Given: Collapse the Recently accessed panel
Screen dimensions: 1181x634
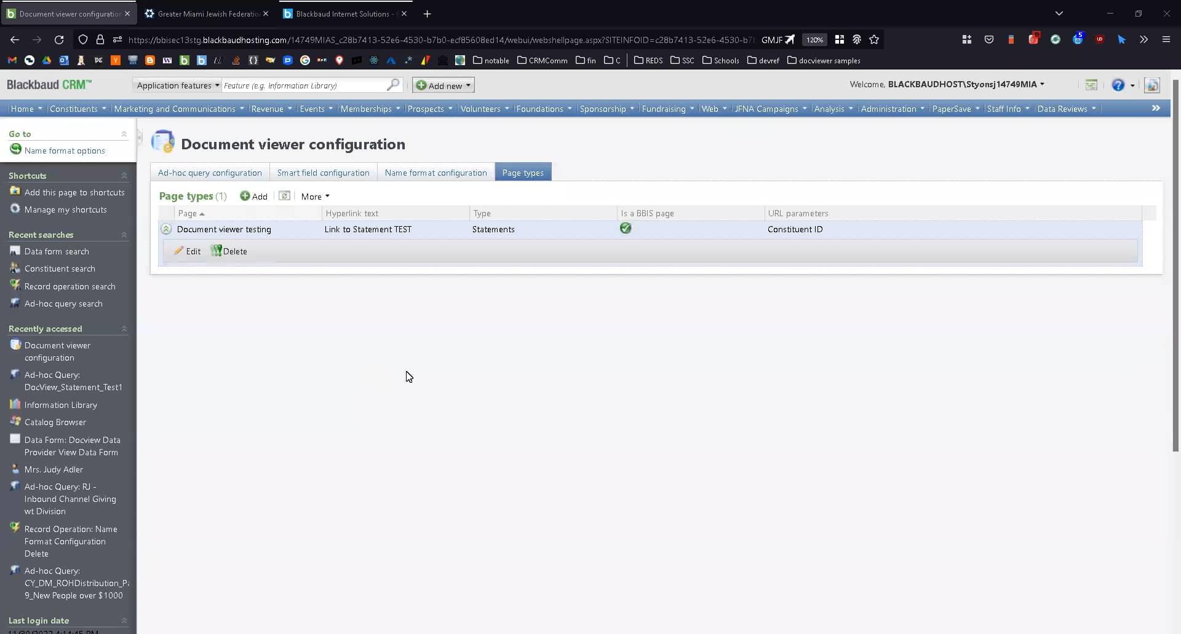Looking at the screenshot, I should 124,329.
